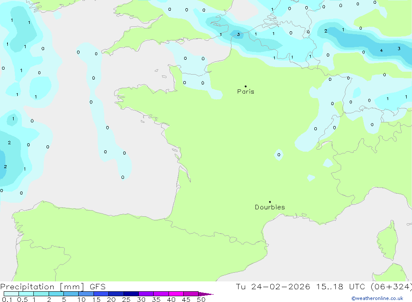Click the 25–30 mm dark navy legend swatch
412x302 pixels.
(131, 294)
